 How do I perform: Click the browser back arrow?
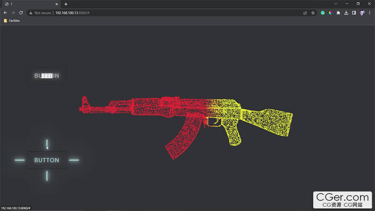(5, 13)
